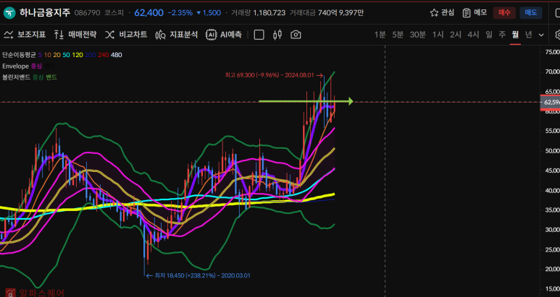The image size is (560, 297).
Task: Click the current price 62,400
Action: click(149, 13)
